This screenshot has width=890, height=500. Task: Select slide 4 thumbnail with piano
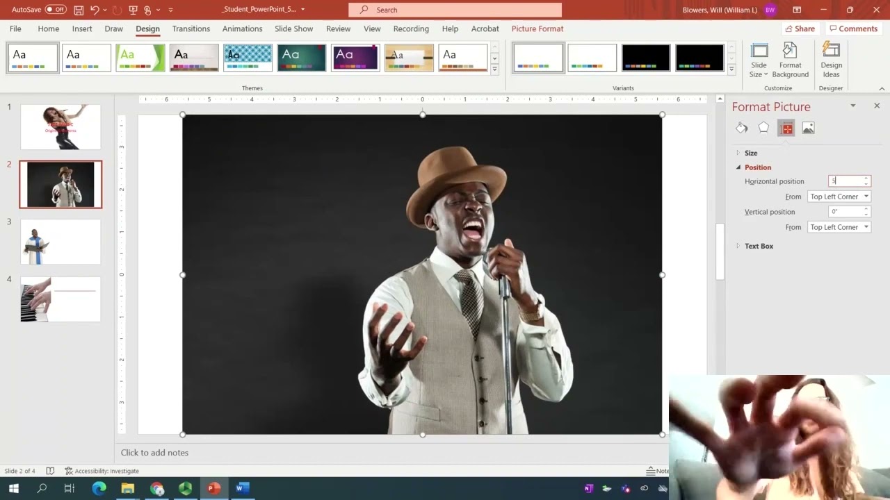point(60,299)
